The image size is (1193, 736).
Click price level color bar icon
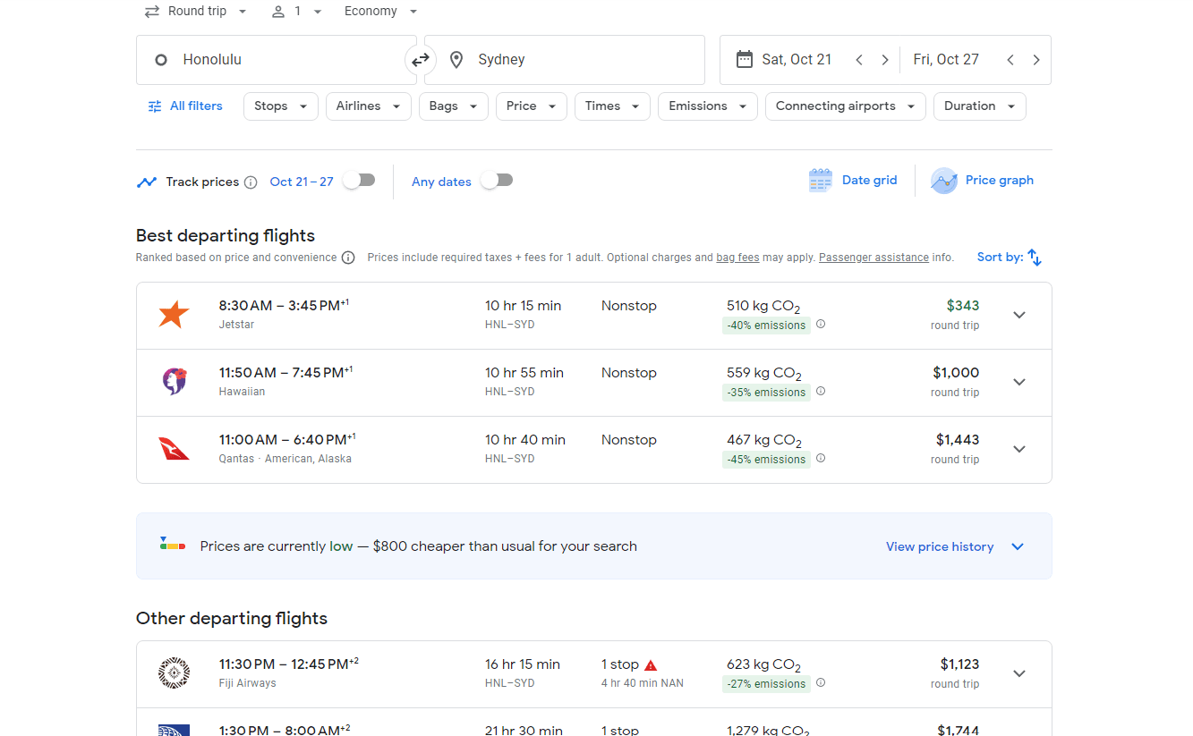tap(173, 544)
